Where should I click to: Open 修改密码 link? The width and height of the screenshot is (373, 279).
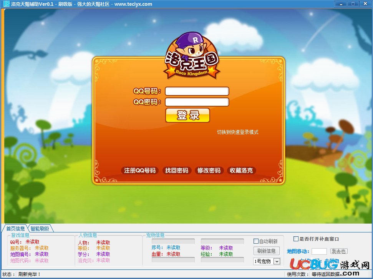[209, 170]
